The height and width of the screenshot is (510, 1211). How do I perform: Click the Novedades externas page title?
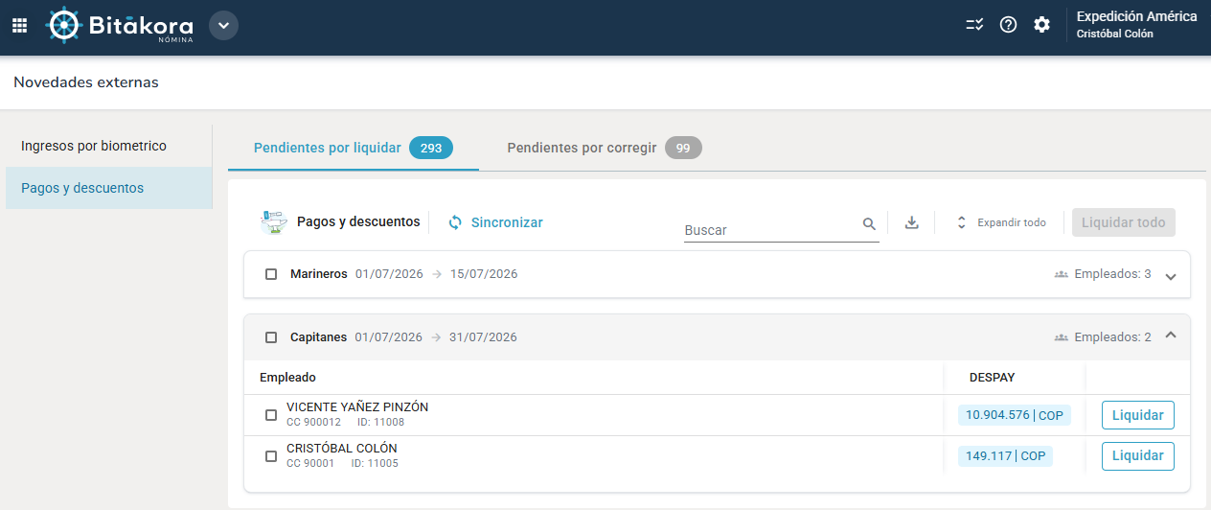[86, 82]
